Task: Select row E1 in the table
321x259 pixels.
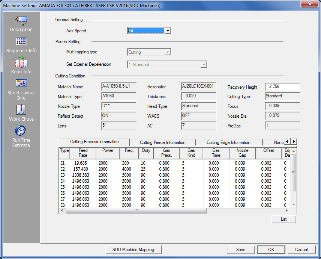Action: 175,163
